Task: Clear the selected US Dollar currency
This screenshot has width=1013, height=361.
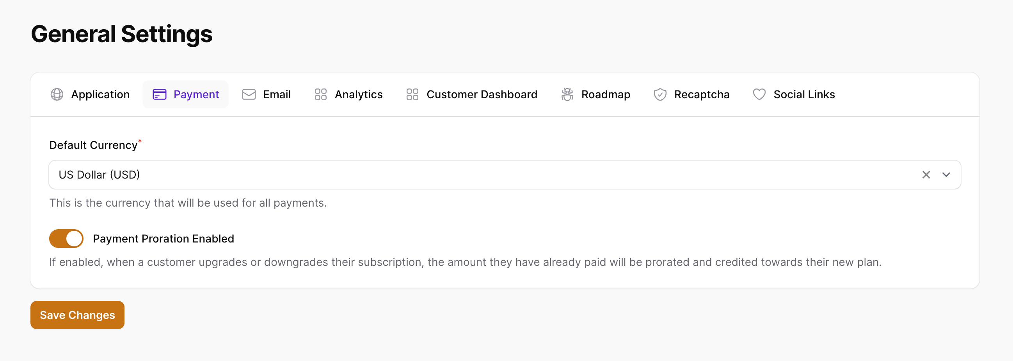Action: (926, 175)
